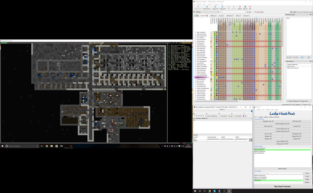Click the Active Filters red X icon
The height and width of the screenshot is (193, 313).
coord(256,12)
